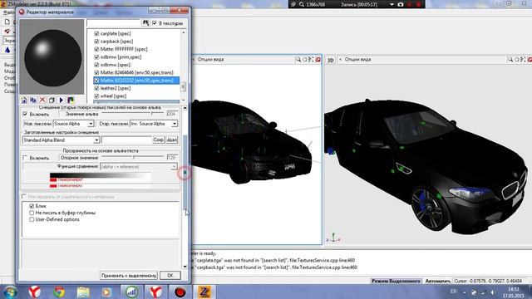
Task: Open Google Chrome from the taskbar
Action: pos(59,292)
